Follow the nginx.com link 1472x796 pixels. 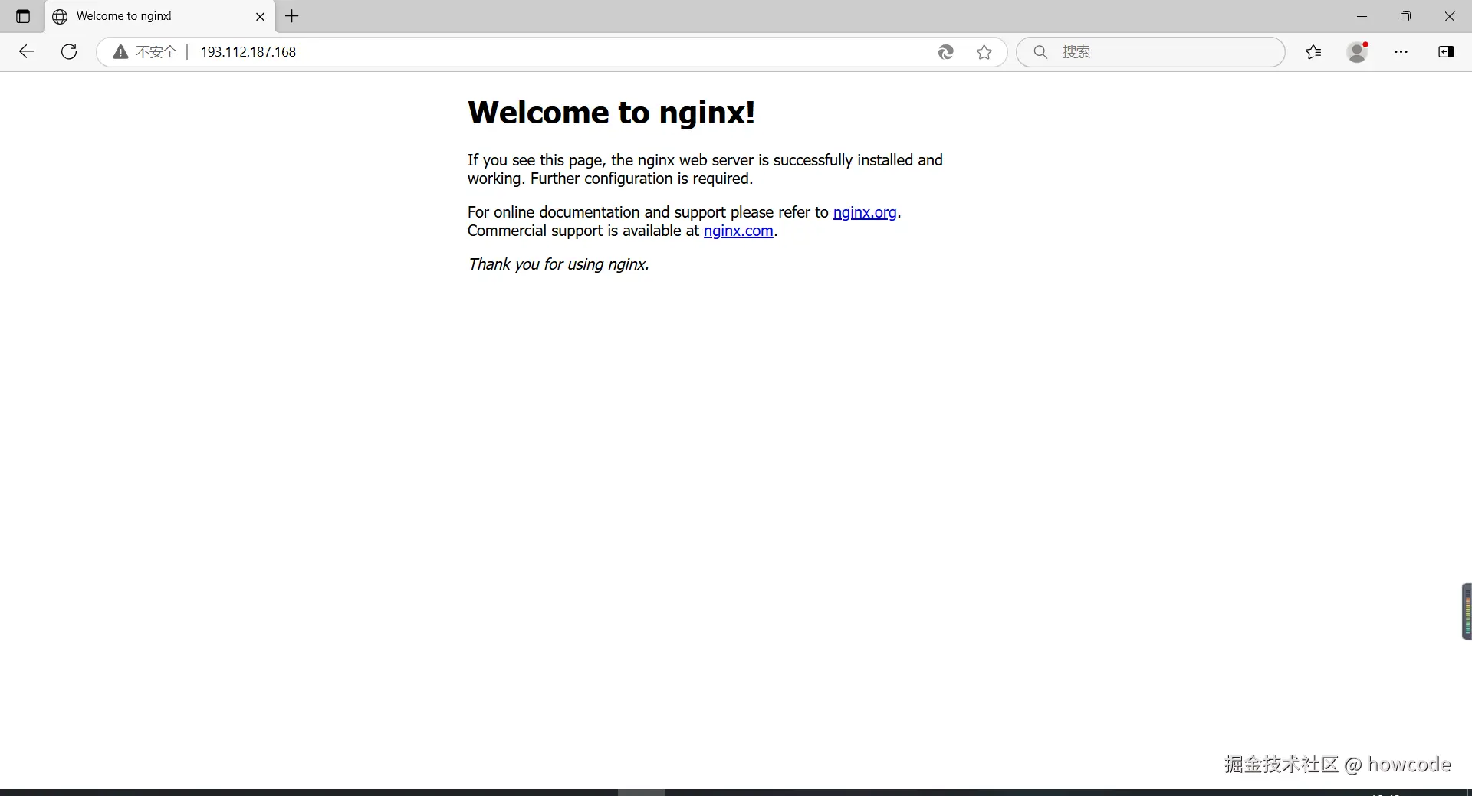click(x=738, y=231)
